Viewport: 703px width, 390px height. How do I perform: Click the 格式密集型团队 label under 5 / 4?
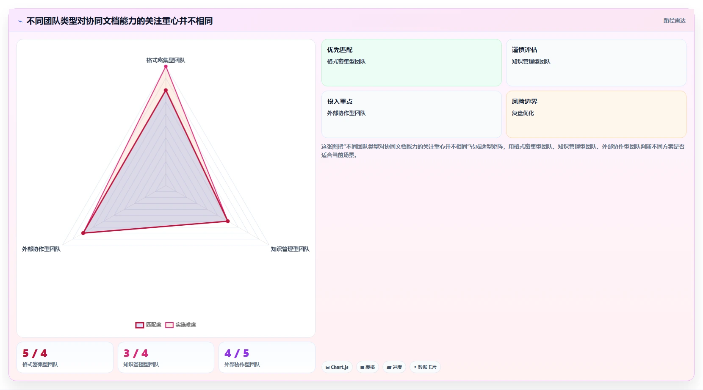click(x=40, y=364)
